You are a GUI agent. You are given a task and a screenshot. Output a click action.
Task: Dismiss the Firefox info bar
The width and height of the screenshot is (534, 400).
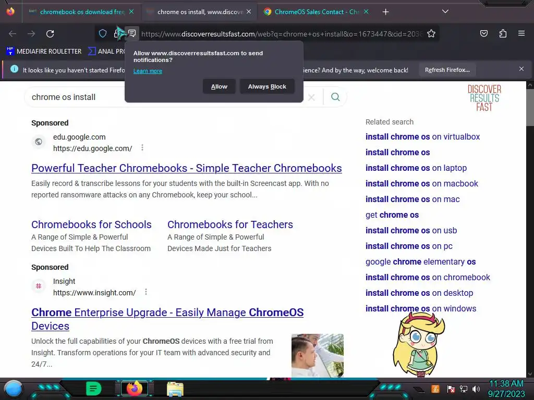tap(521, 69)
